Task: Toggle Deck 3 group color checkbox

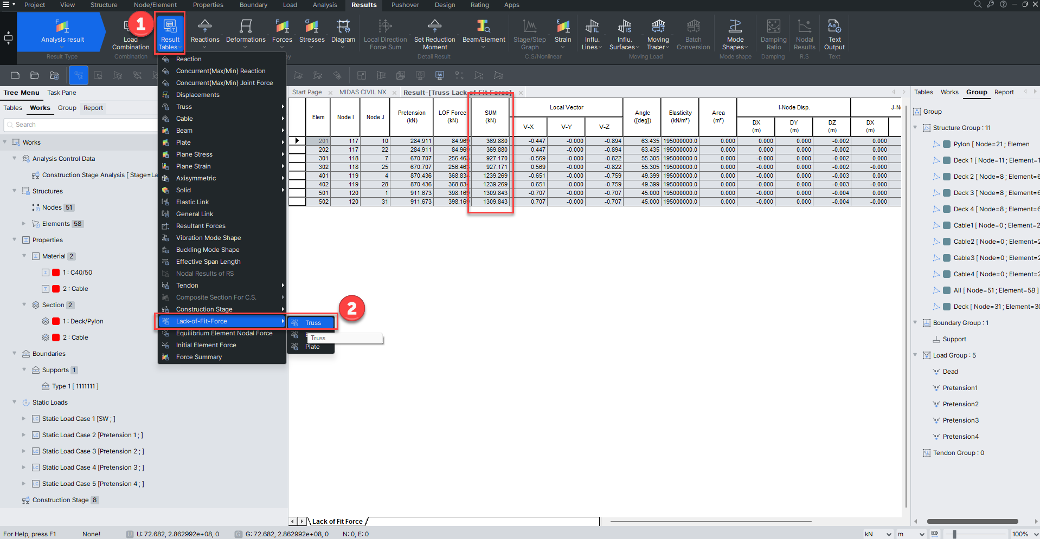Action: point(947,193)
